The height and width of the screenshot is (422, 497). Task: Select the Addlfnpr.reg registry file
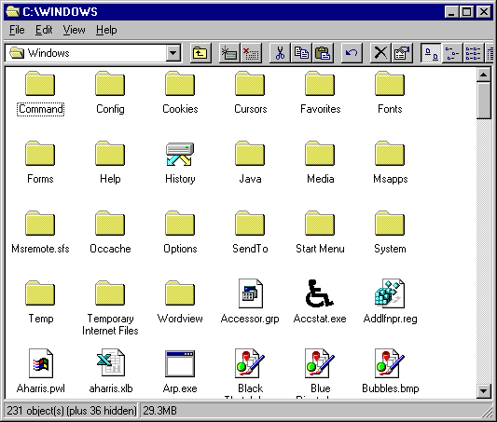(390, 293)
